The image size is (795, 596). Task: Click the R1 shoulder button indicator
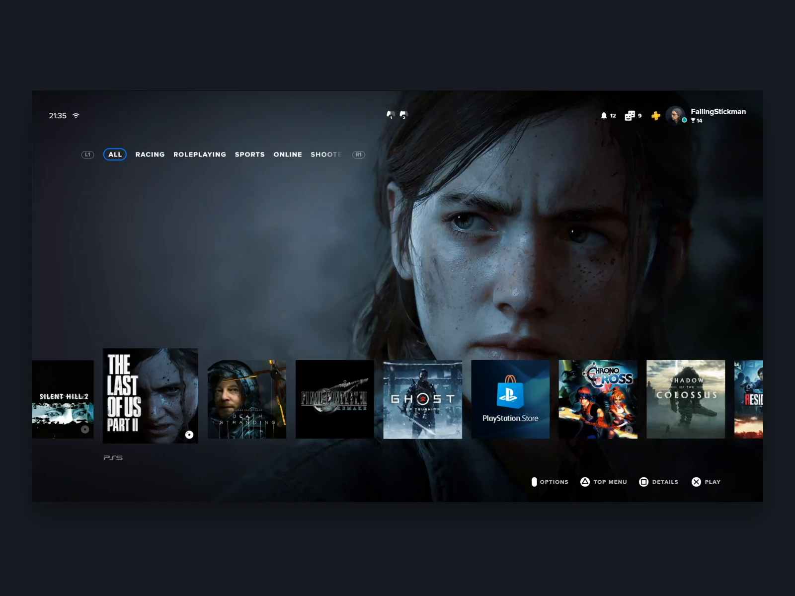358,154
